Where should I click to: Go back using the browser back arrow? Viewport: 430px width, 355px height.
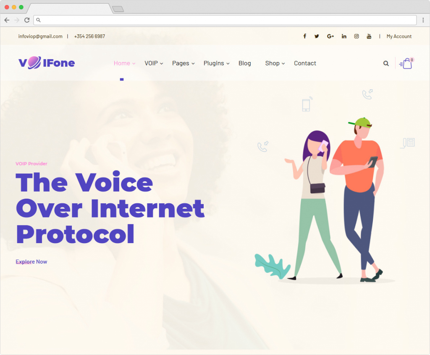point(7,20)
